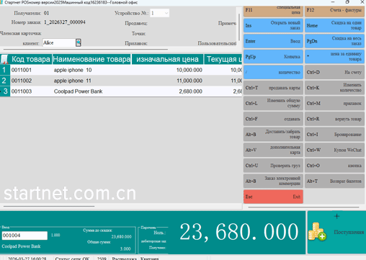Click the code input field containing 001004
This screenshot has height=260, width=366.
click(x=24, y=236)
